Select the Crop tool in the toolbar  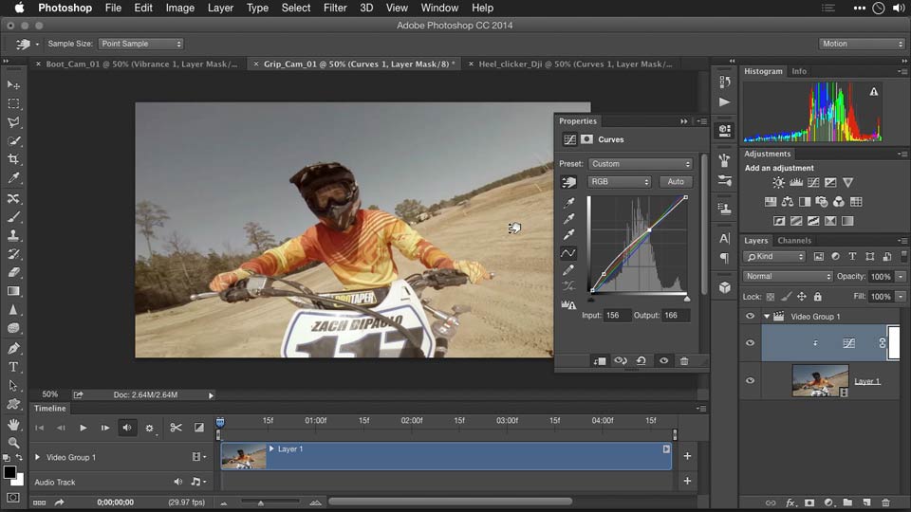[13, 159]
